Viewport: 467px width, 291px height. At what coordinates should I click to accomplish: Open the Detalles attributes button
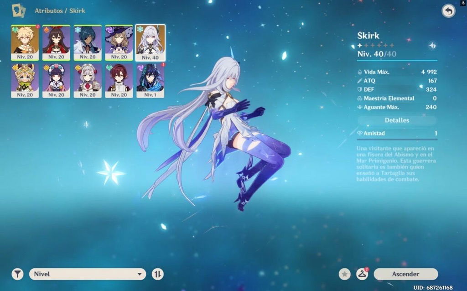[397, 120]
